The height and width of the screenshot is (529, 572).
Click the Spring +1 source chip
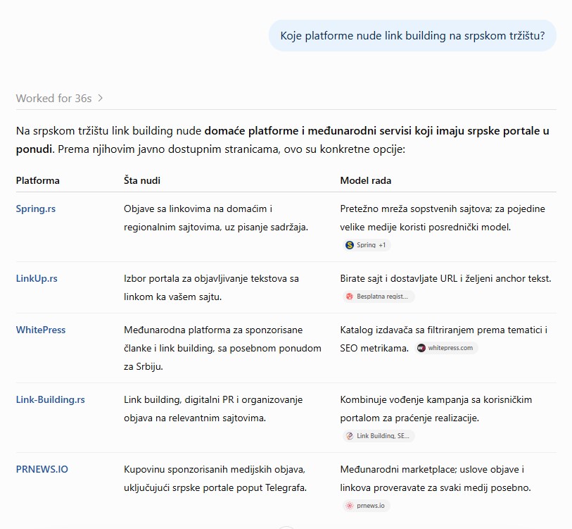pos(367,245)
